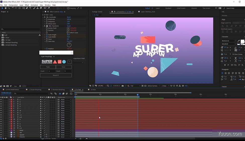Open the Animation menu
The height and width of the screenshot is (141, 245).
tap(34, 5)
